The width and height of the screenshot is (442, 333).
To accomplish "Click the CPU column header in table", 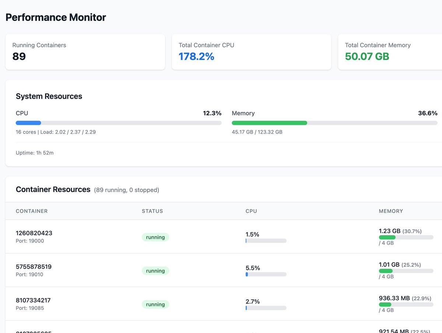I will pyautogui.click(x=251, y=211).
